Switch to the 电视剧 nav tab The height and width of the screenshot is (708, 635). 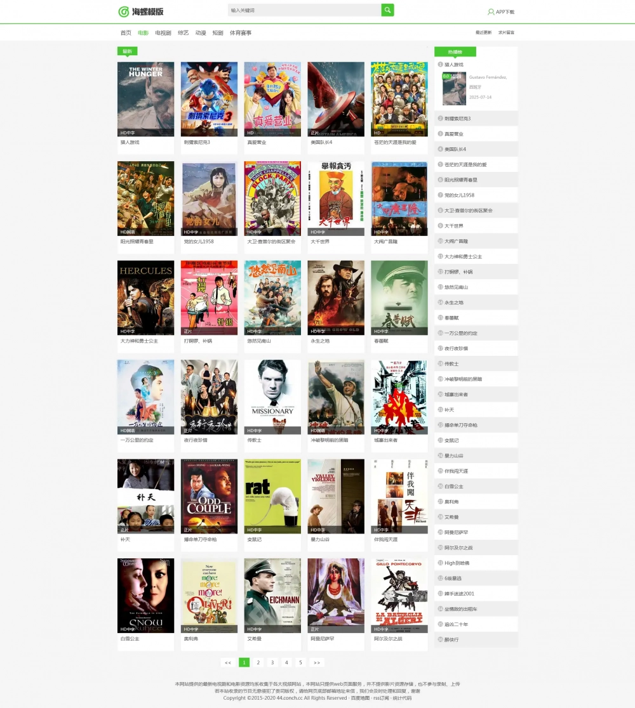point(163,32)
